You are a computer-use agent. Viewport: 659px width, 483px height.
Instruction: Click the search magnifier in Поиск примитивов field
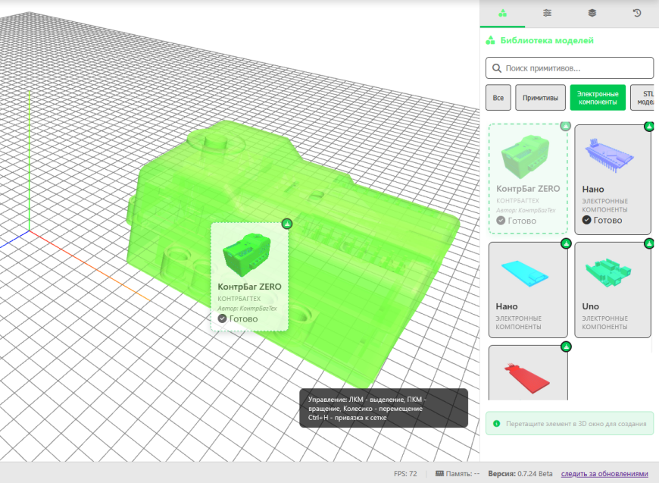[x=496, y=67]
